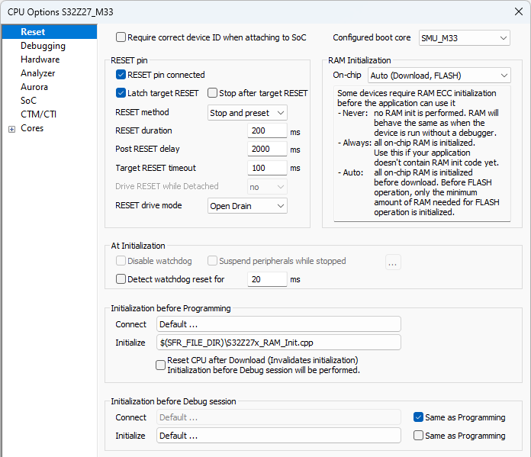Viewport: 531px width, 457px height.
Task: Go to the Analyzer settings page
Action: click(37, 73)
